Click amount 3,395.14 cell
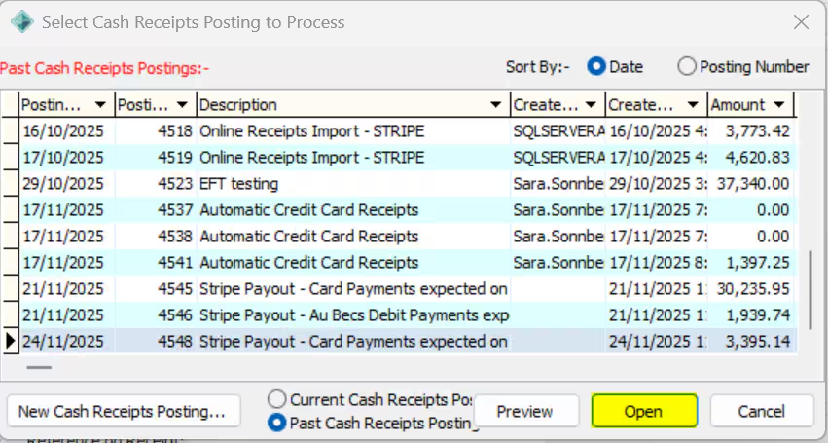Screen dimensions: 828x443 (x=751, y=341)
